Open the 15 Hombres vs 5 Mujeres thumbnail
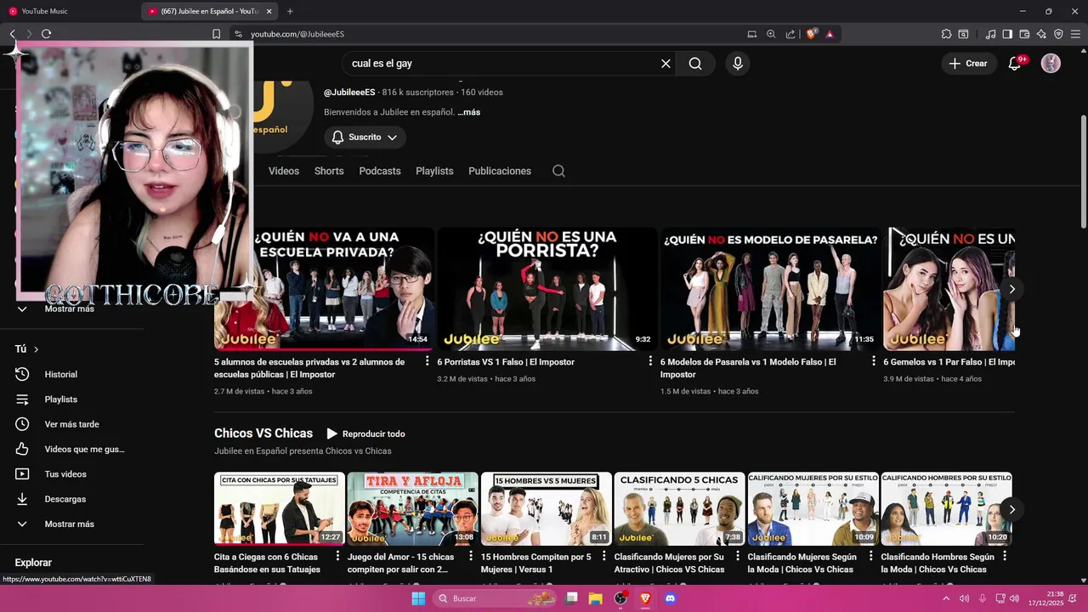 click(x=547, y=508)
